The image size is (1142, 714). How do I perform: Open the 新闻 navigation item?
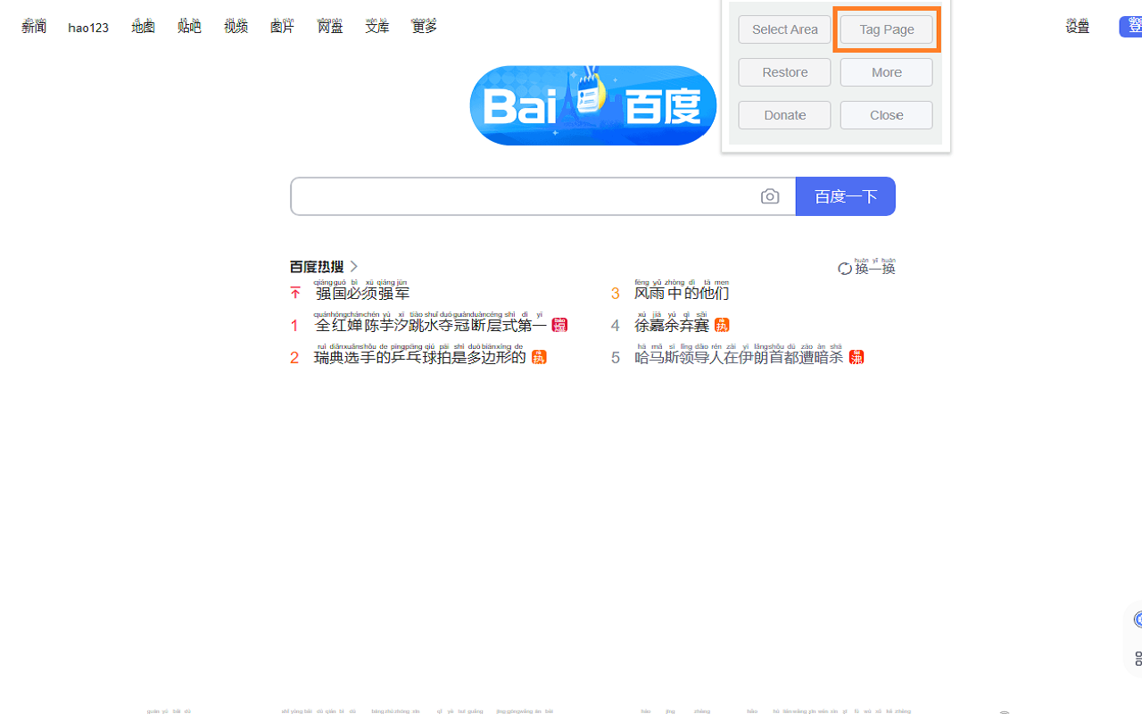(33, 27)
